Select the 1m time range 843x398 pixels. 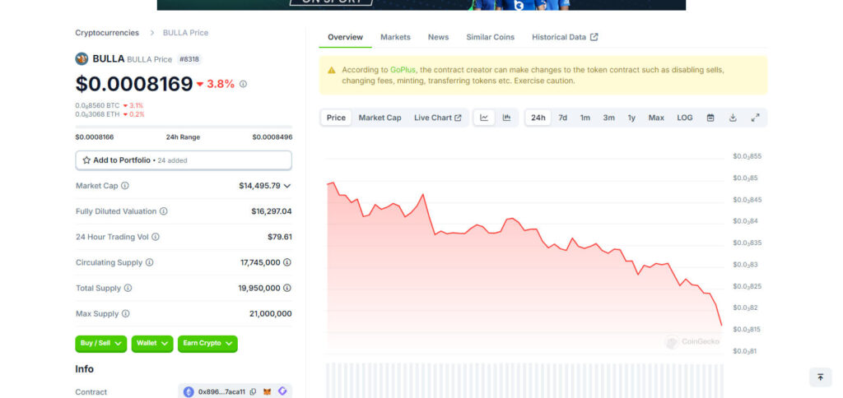[585, 118]
